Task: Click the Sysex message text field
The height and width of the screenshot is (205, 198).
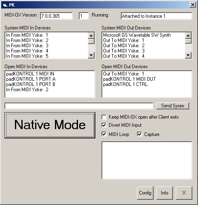Action: (x=79, y=106)
